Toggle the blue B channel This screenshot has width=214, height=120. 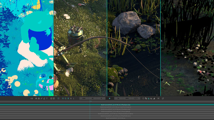68,98
